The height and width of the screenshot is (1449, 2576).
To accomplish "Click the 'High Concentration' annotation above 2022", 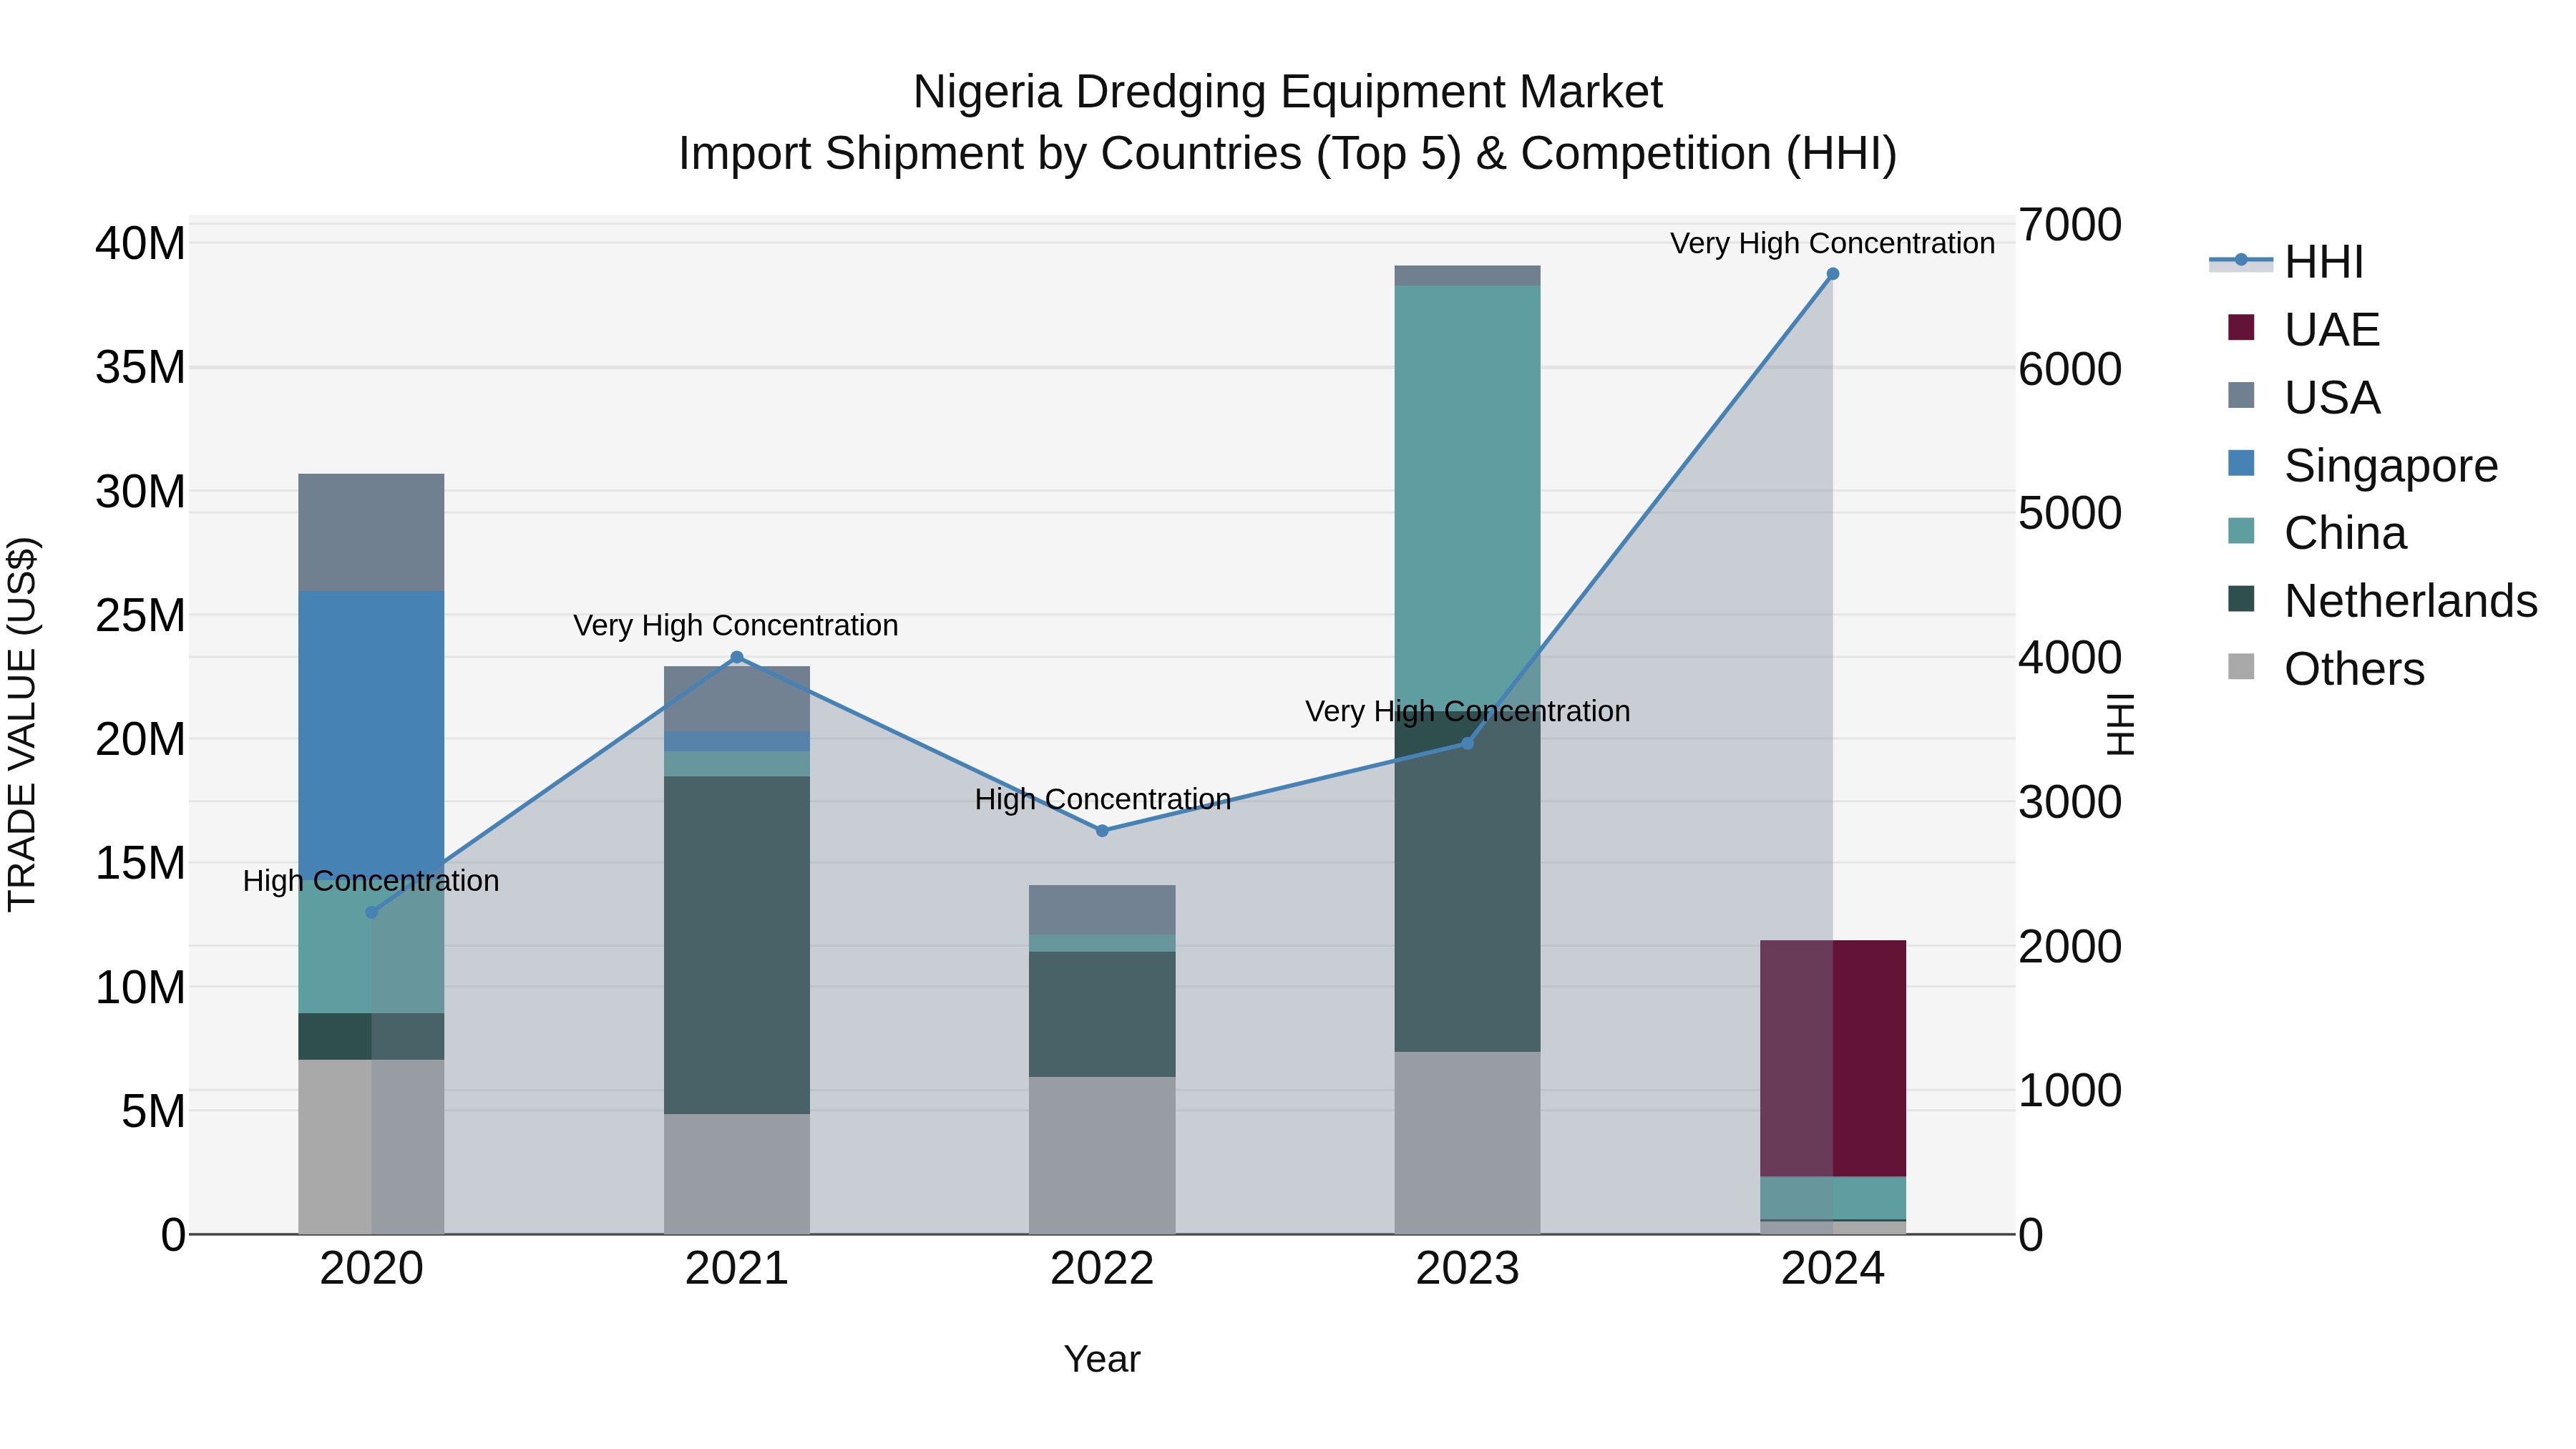I will coord(1102,800).
